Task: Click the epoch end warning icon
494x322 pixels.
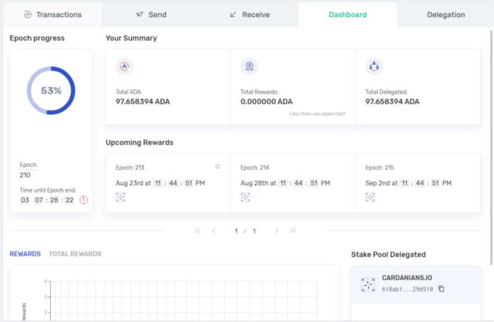Action: (83, 200)
